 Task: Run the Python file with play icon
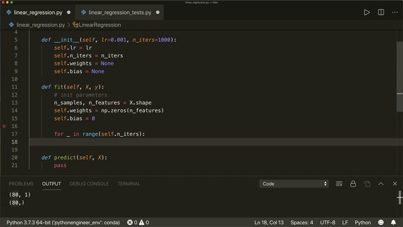point(366,13)
